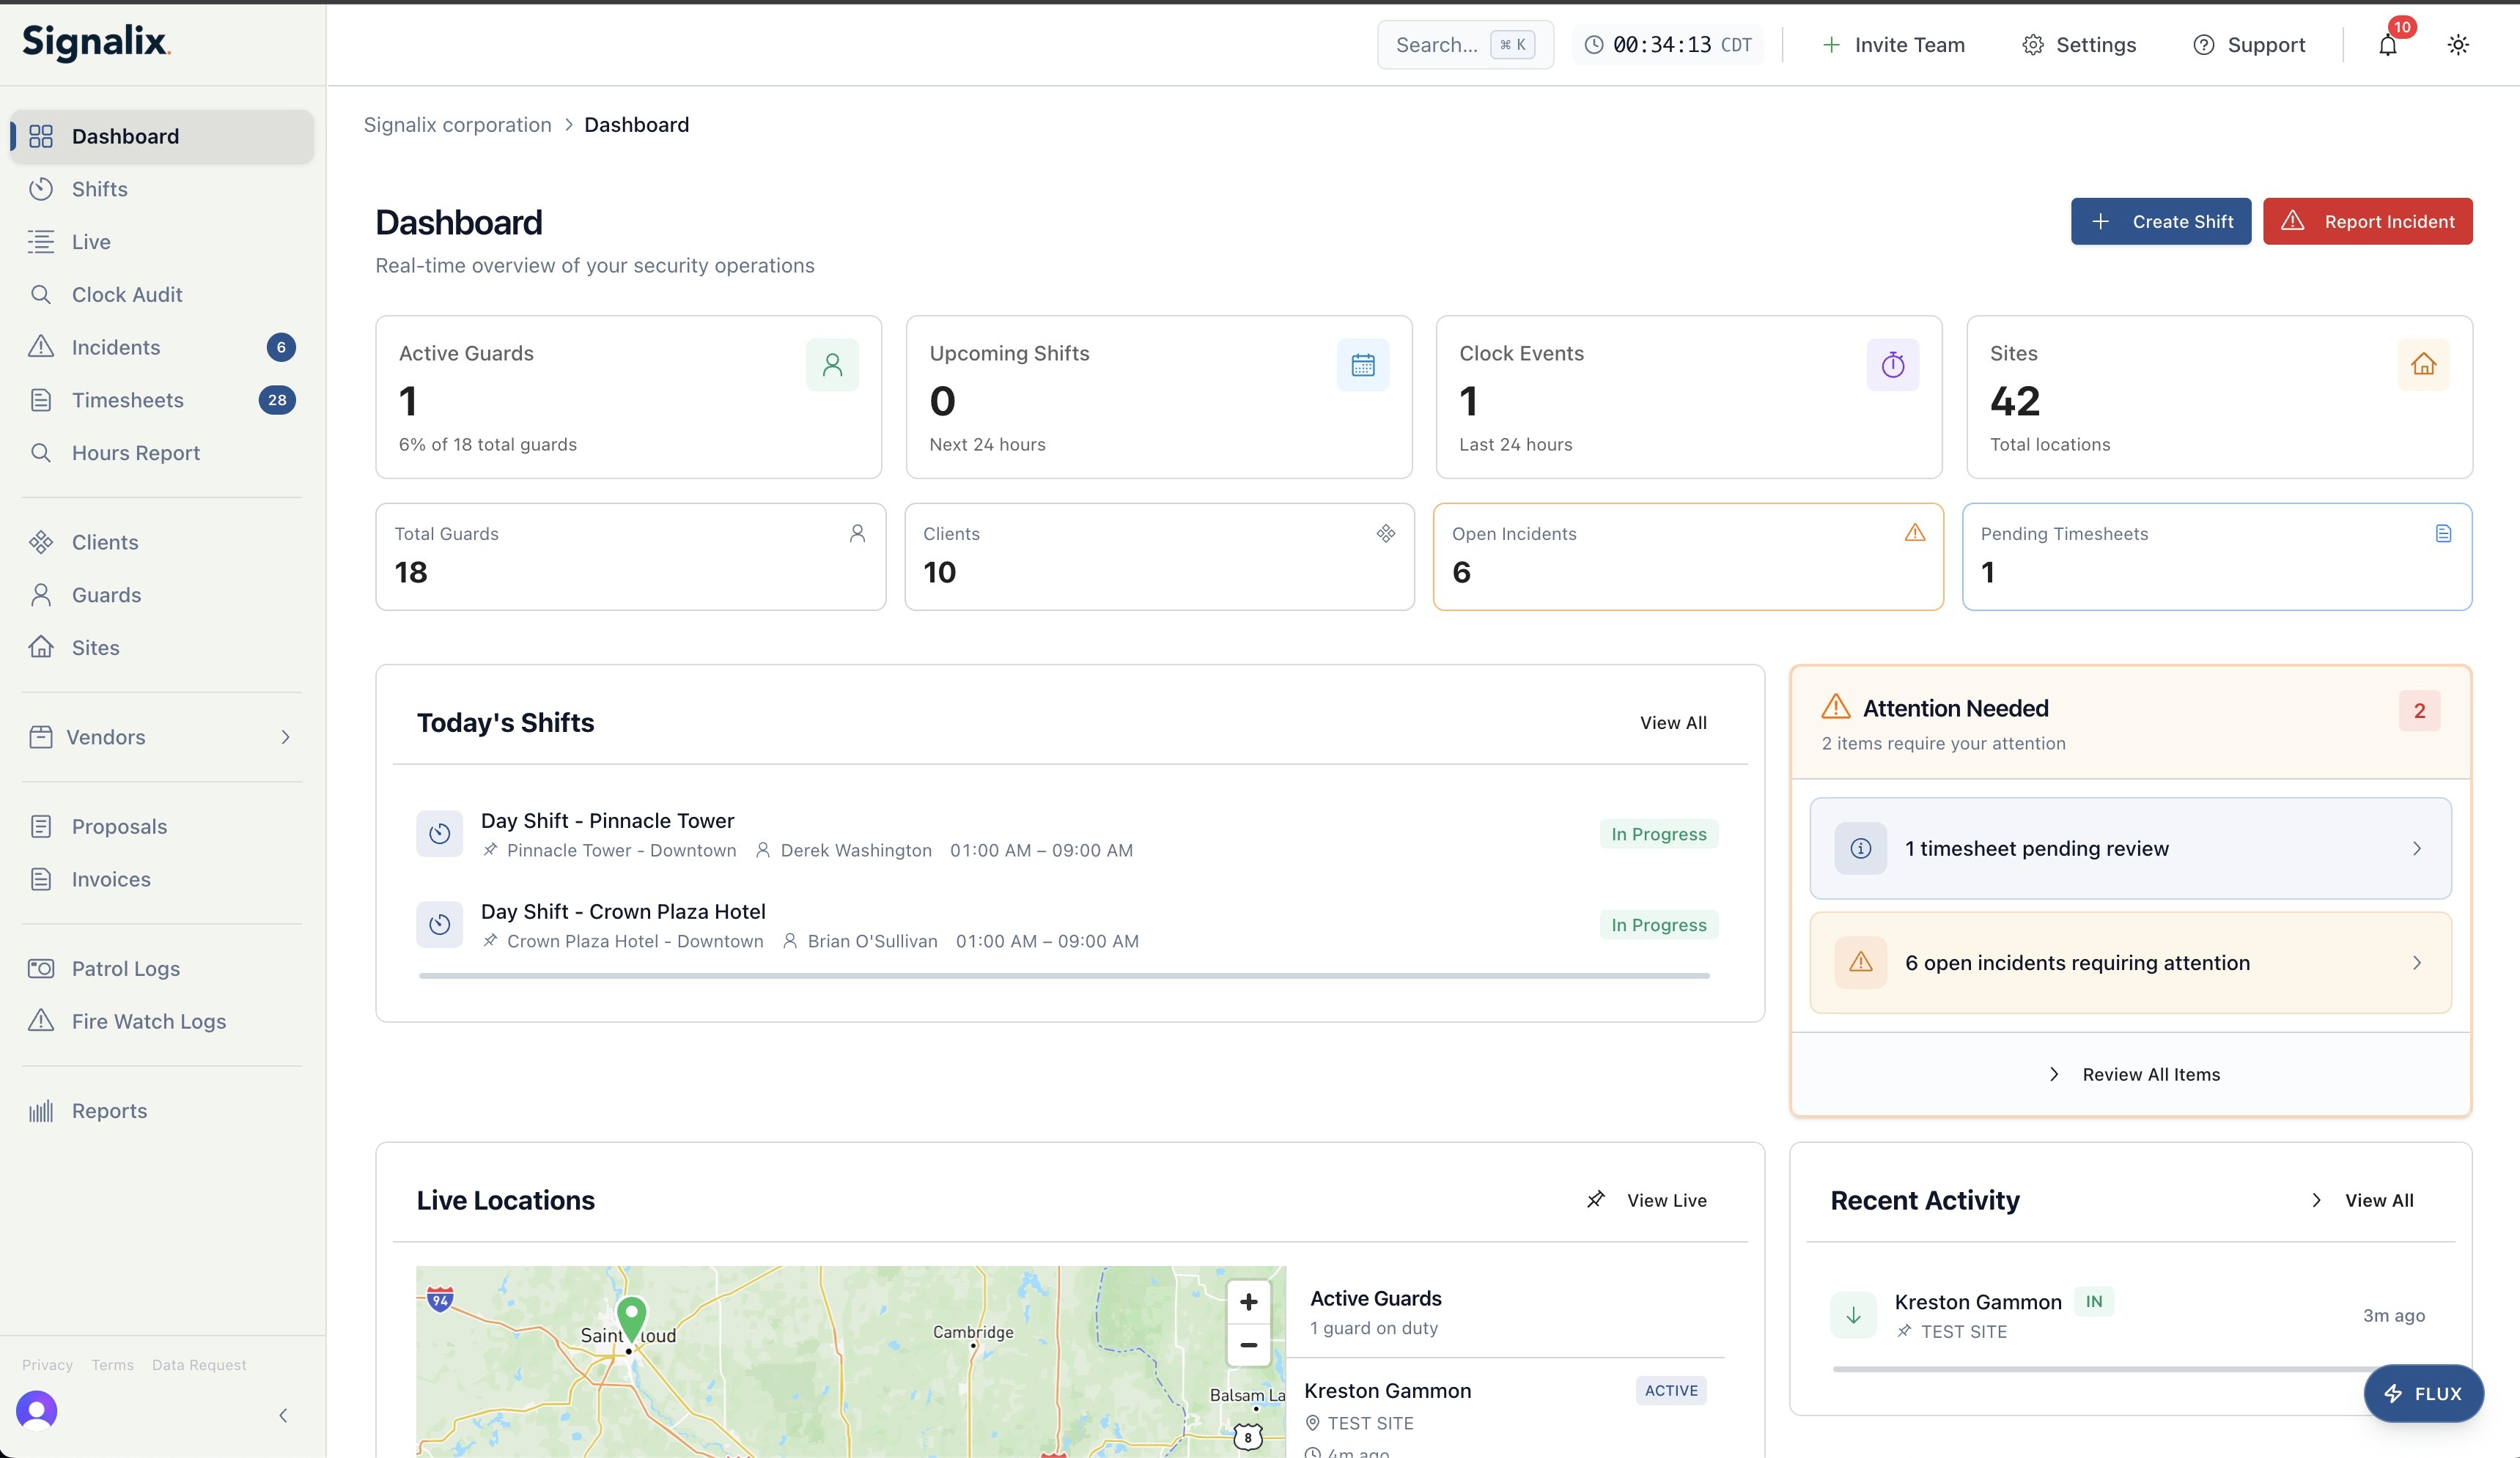The width and height of the screenshot is (2520, 1458).
Task: Click the Clock Events stopwatch icon
Action: point(1892,365)
